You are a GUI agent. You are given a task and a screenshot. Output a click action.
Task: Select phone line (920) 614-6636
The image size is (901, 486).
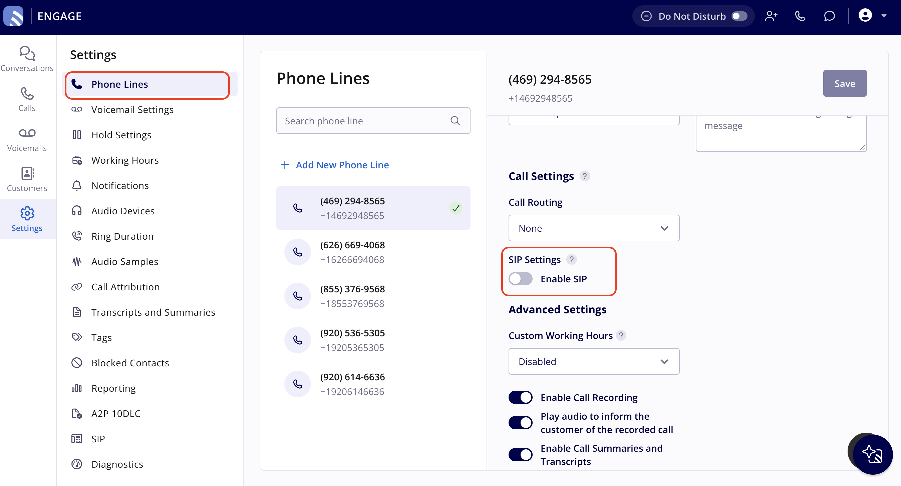pos(373,384)
